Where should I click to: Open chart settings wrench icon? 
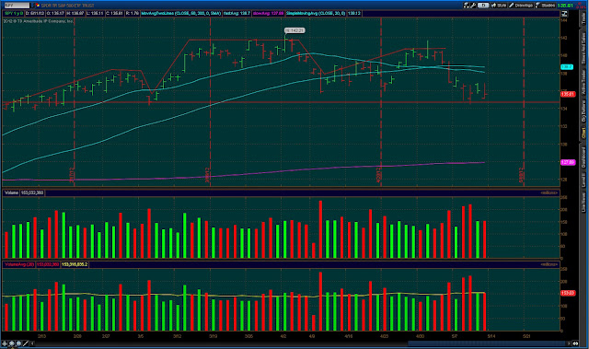pos(473,6)
